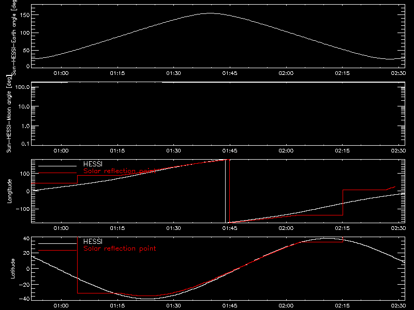Select the 01:30 label under Earth angle plot
The height and width of the screenshot is (310, 414).
pyautogui.click(x=174, y=73)
